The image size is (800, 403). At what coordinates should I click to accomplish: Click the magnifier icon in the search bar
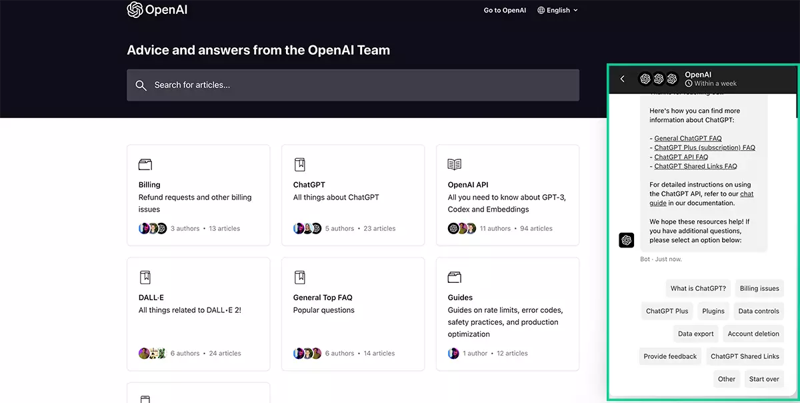coord(141,85)
